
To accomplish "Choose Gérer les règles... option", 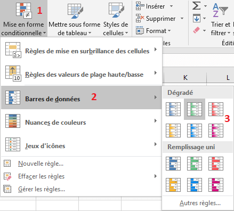I will tap(82, 189).
